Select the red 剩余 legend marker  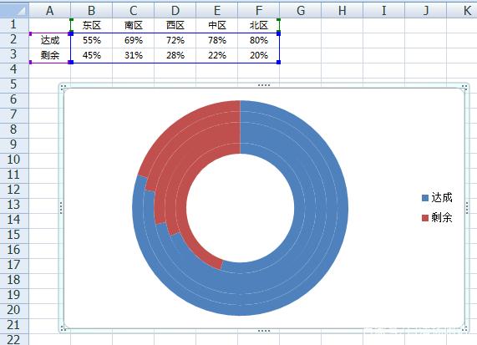[425, 218]
